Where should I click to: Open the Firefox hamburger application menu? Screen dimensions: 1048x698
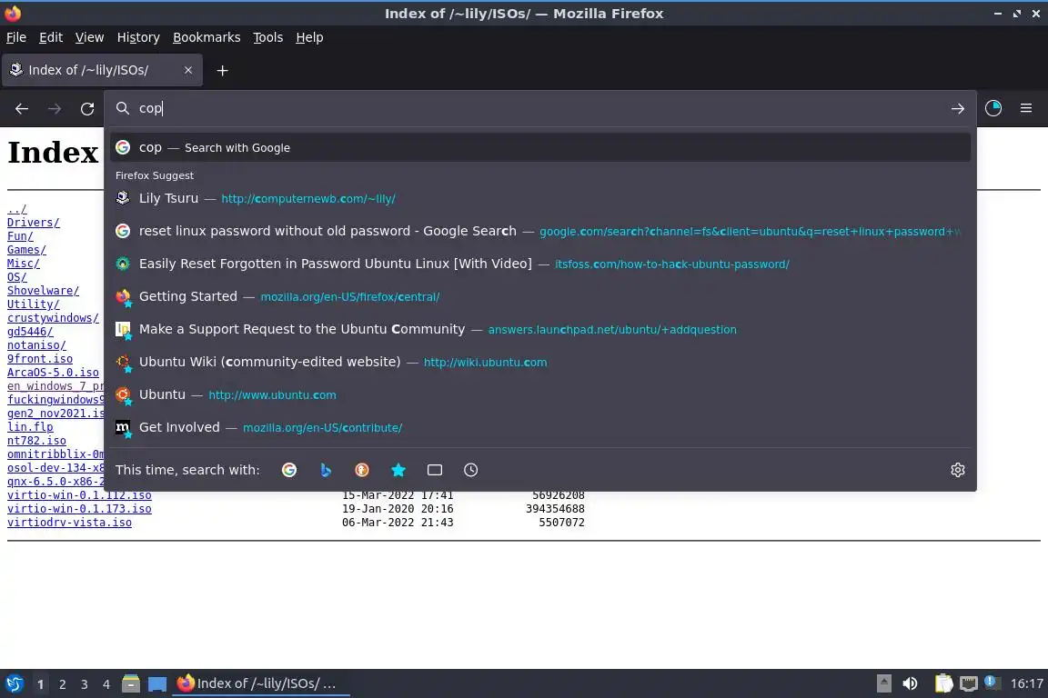(x=1026, y=108)
